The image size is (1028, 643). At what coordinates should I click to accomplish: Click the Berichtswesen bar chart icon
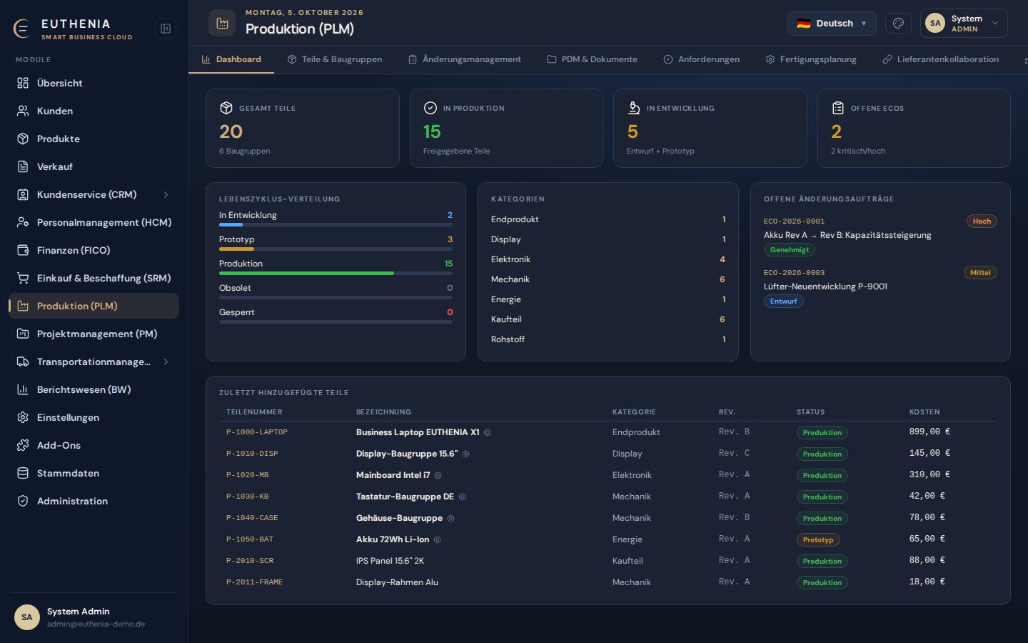coord(23,389)
